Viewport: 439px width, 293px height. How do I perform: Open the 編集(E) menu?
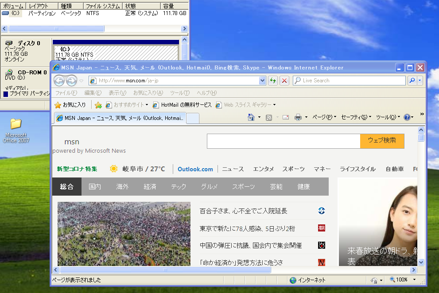click(x=93, y=93)
